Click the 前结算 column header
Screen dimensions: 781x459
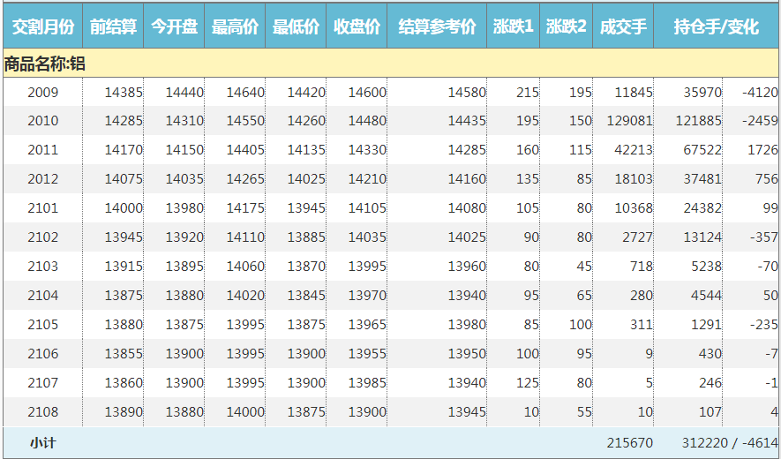(113, 27)
